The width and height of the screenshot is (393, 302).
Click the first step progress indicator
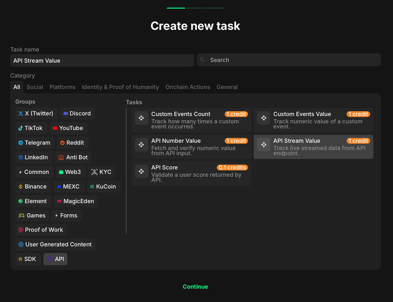point(176,8)
